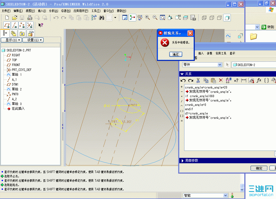The width and height of the screenshot is (276, 199).
Task: Open the binoculars Find tool
Action: click(102, 18)
